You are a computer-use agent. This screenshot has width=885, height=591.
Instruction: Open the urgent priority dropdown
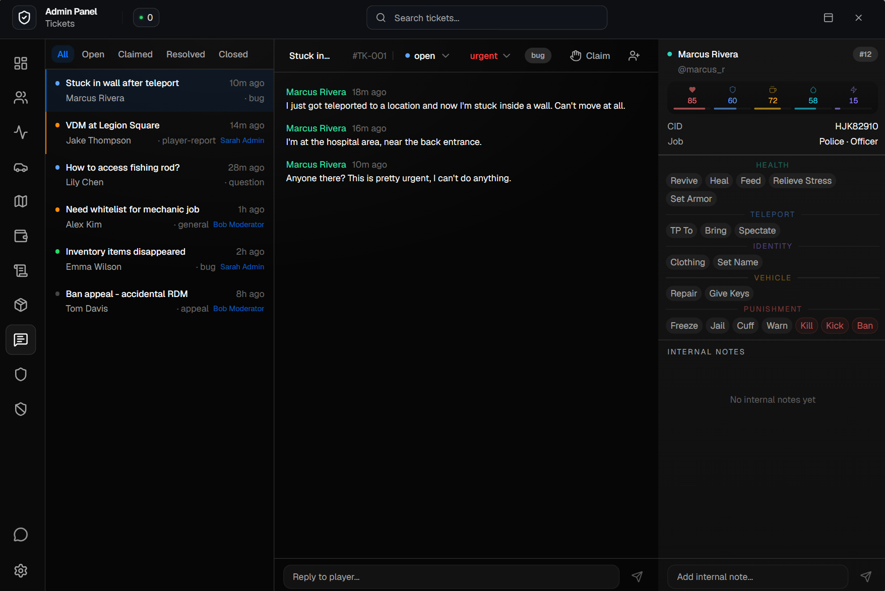coord(490,56)
